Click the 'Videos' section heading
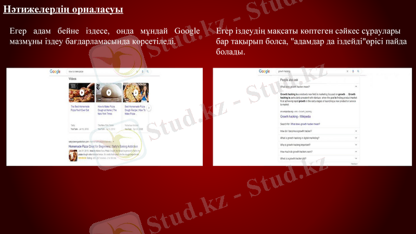The height and width of the screenshot is (234, 416). click(72, 79)
